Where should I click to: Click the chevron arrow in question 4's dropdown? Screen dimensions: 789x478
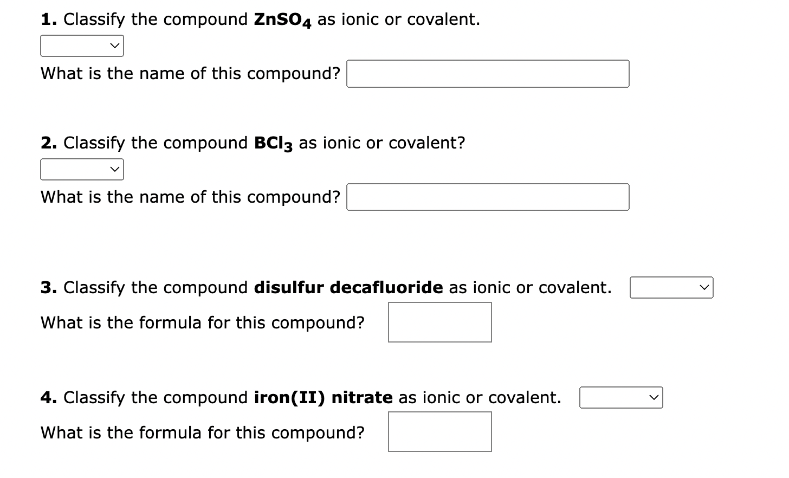(x=654, y=397)
